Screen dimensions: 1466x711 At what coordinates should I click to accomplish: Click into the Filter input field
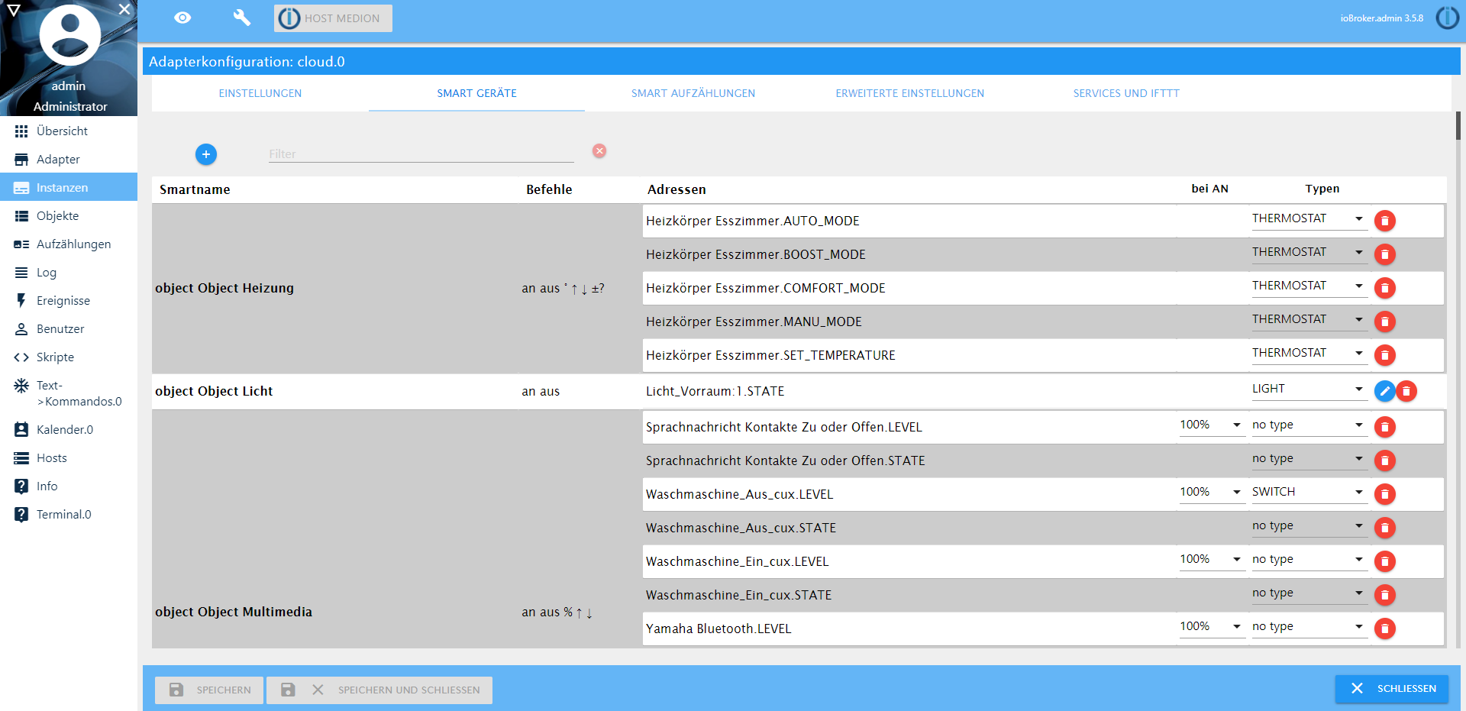(420, 154)
